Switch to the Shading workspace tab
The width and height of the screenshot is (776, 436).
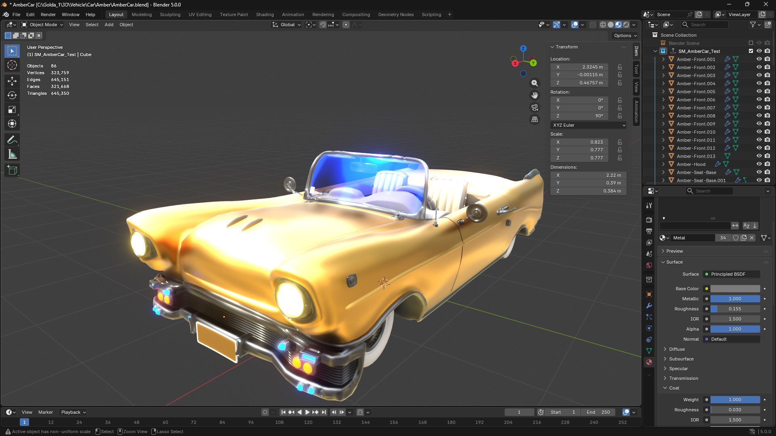[x=265, y=15]
